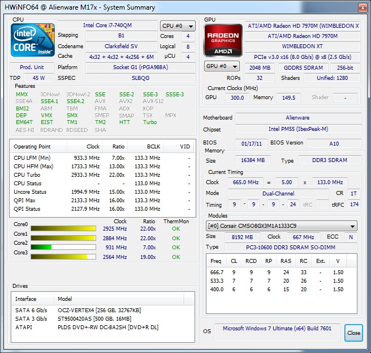Click the Core2 usage bar
Viewport: 371px width, 353px height.
point(63,247)
